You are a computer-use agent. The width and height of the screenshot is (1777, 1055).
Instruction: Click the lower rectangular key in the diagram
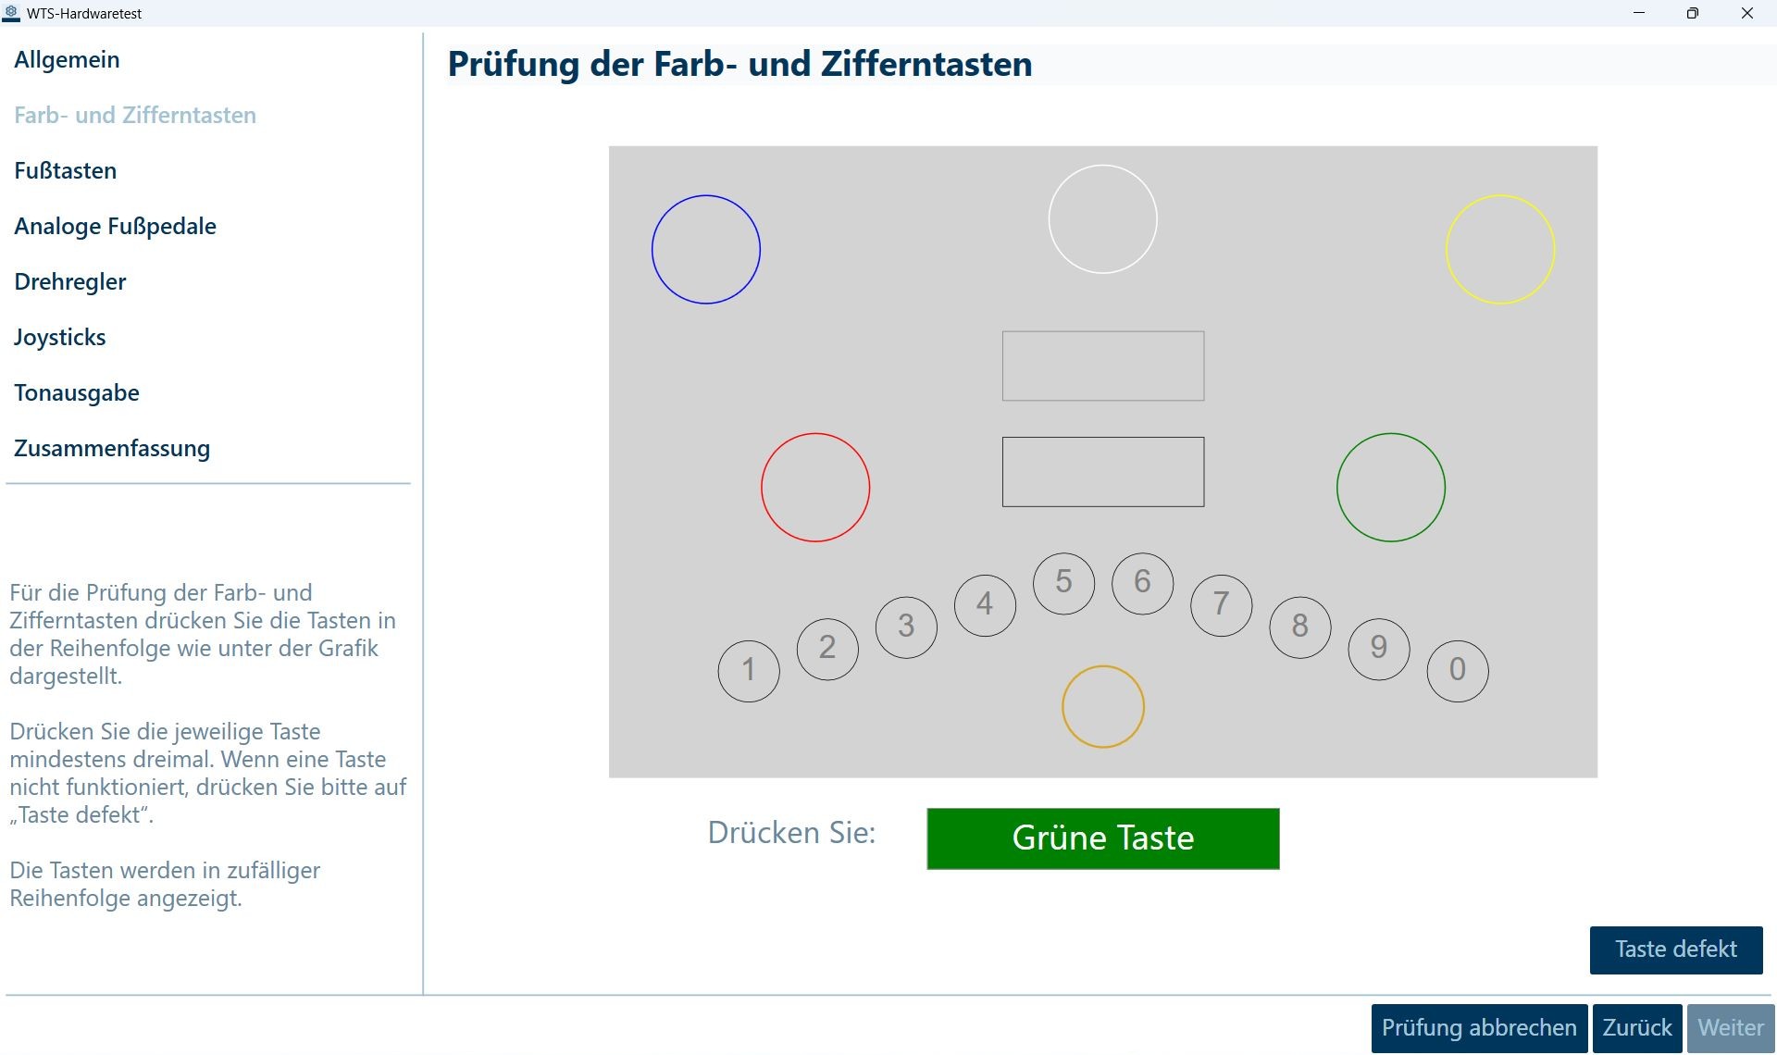point(1102,472)
